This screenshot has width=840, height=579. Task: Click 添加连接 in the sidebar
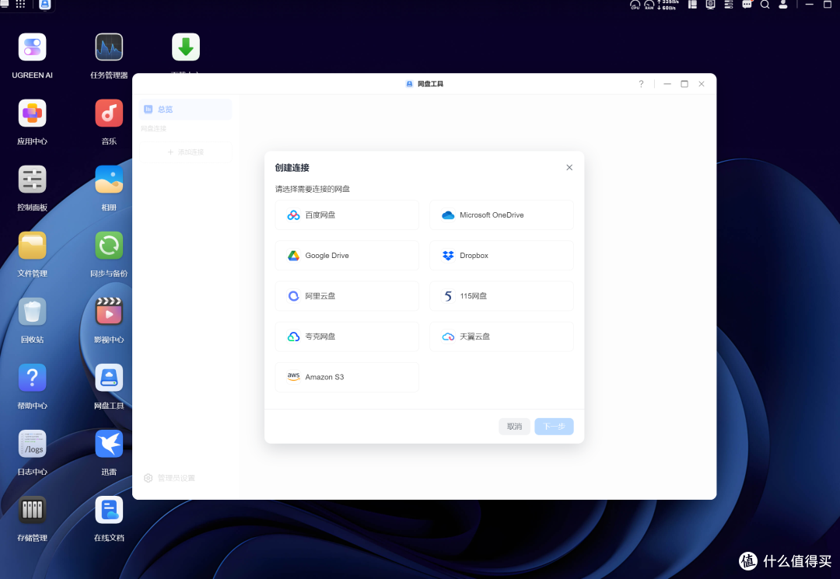click(x=185, y=152)
